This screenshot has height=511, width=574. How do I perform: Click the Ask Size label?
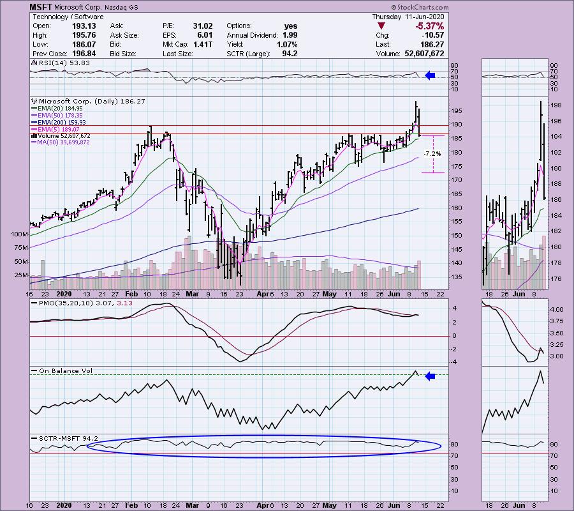point(124,36)
